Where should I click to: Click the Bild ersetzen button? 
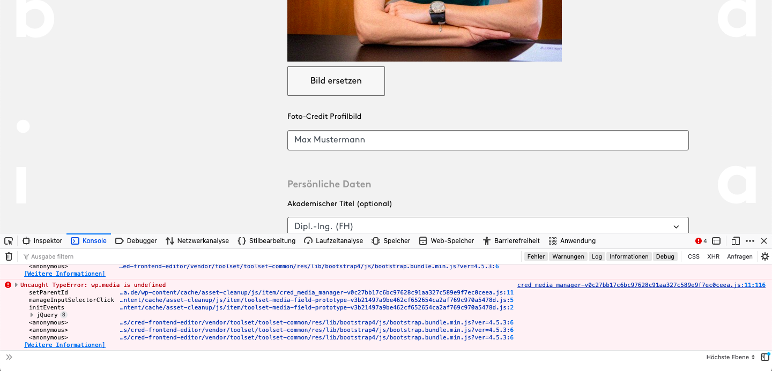(x=336, y=81)
